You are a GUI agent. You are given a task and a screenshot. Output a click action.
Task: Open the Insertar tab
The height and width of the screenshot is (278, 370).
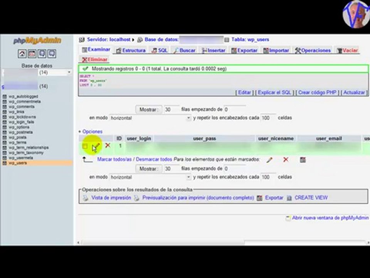[214, 50]
